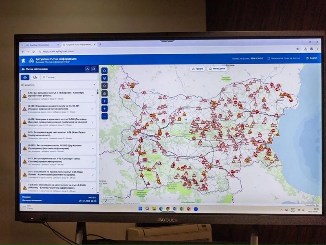Bookmark this page with the star icon
The height and width of the screenshot is (245, 326).
[297, 49]
